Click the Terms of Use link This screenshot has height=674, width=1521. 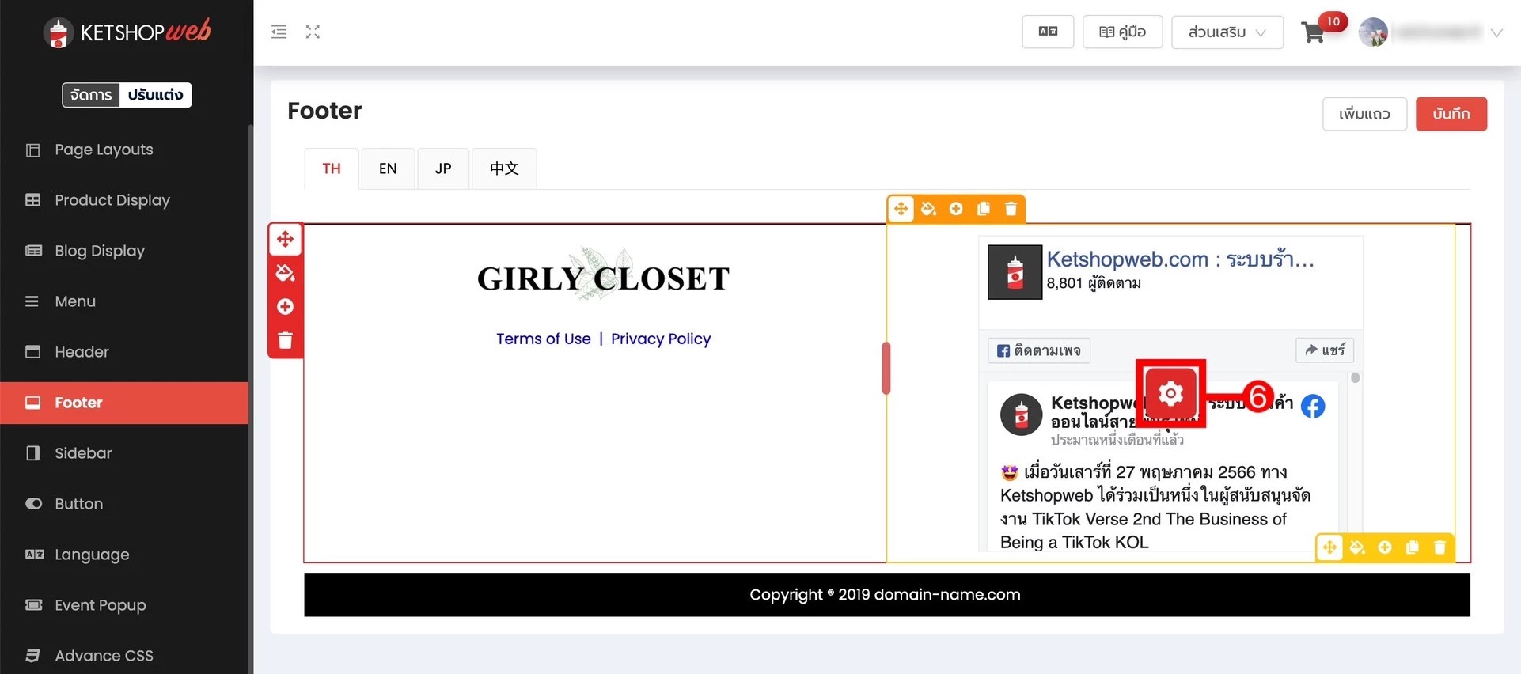coord(544,339)
